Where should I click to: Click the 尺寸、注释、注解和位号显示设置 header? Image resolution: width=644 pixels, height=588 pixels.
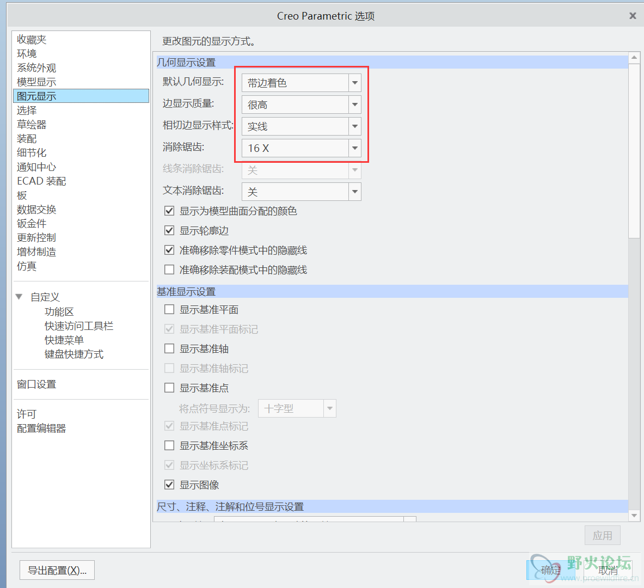(x=392, y=507)
